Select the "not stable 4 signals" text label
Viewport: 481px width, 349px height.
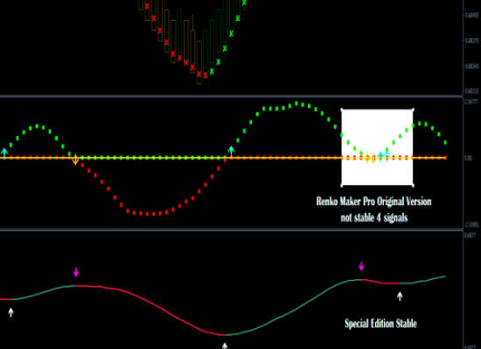point(374,217)
